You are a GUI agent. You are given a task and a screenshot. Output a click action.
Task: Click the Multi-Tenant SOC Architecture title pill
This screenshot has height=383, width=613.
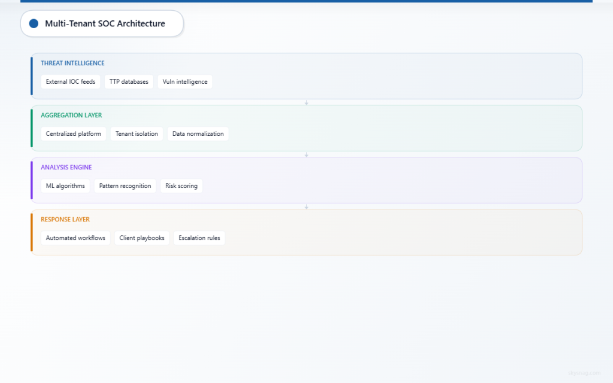tap(102, 23)
